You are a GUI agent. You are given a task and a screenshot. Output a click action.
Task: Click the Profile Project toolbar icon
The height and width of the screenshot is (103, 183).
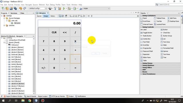click(x=75, y=8)
